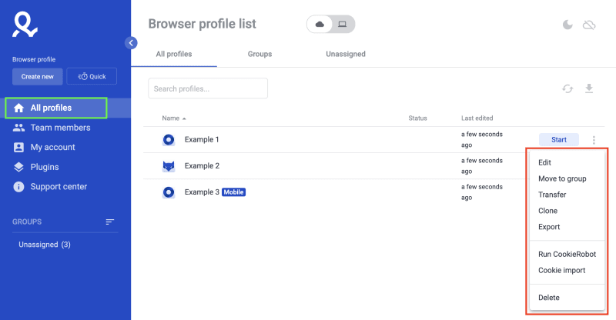Click the Quick profile button
This screenshot has width=616, height=320.
(92, 76)
